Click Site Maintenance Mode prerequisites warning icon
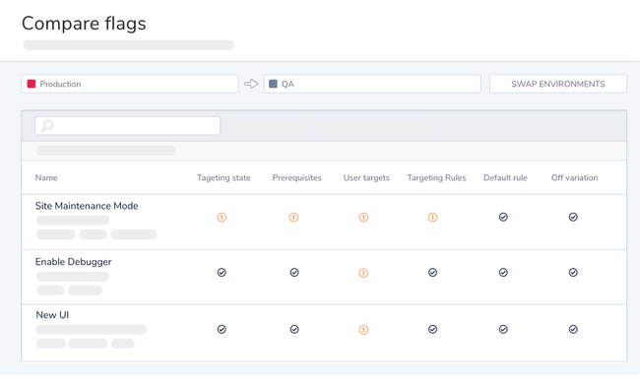This screenshot has width=640, height=384. pyautogui.click(x=293, y=217)
